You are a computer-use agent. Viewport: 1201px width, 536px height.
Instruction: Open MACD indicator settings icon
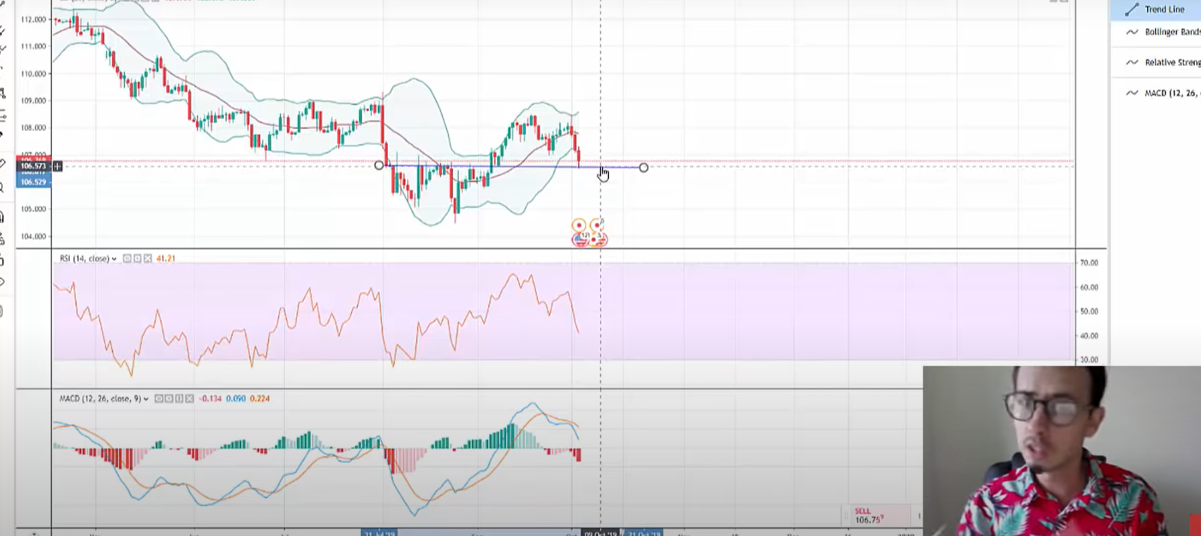tap(169, 399)
